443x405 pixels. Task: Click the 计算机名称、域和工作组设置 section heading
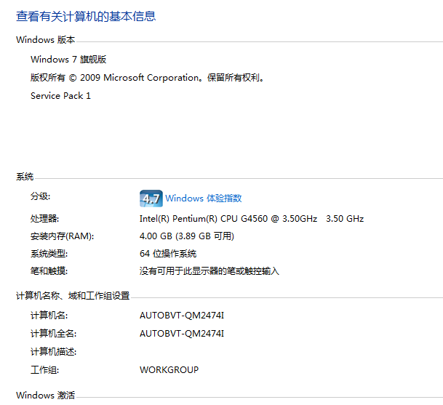[73, 296]
